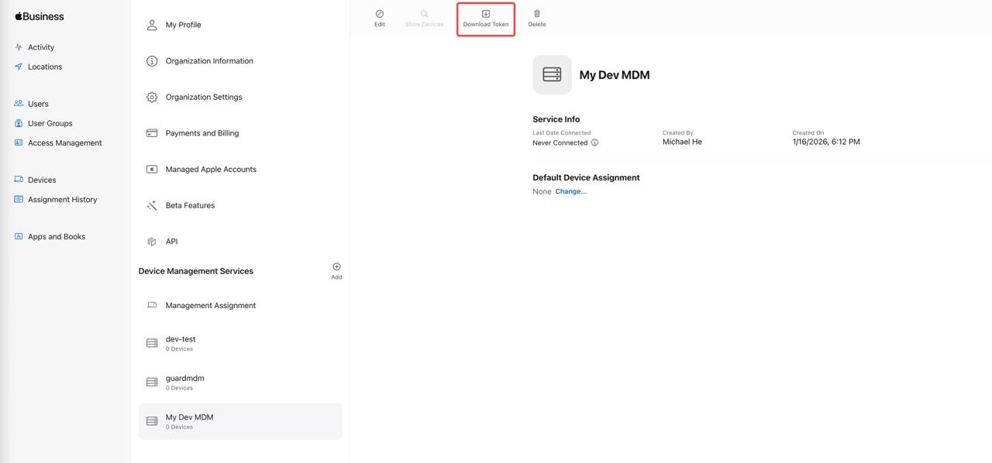Delete the My Dev MDM service
Screen dimensions: 992x463
pyautogui.click(x=537, y=18)
